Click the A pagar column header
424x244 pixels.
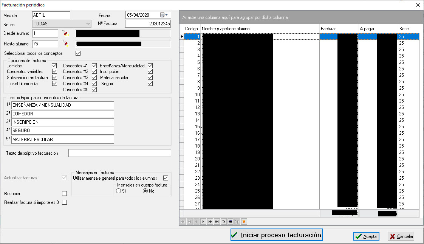click(x=378, y=29)
